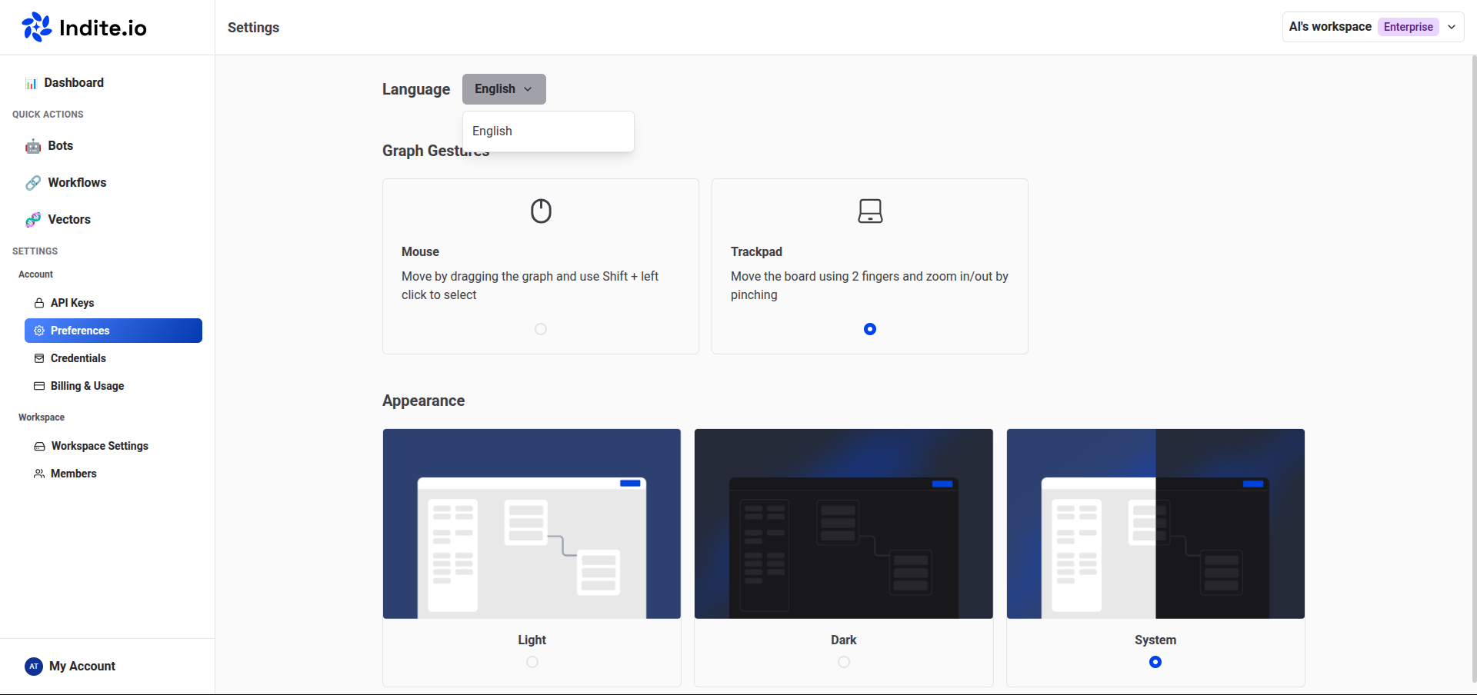Select the Mouse gesture radio button
This screenshot has width=1477, height=695.
click(x=541, y=329)
